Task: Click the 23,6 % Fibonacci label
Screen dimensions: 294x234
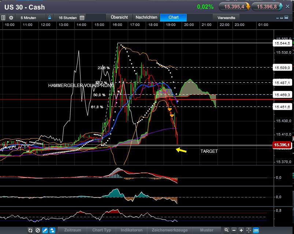Action: (104, 68)
